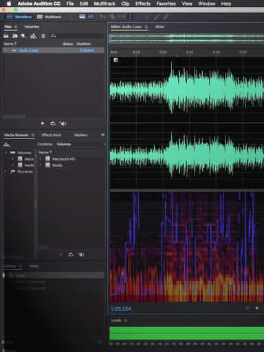Open the Help menu

coord(226,3)
